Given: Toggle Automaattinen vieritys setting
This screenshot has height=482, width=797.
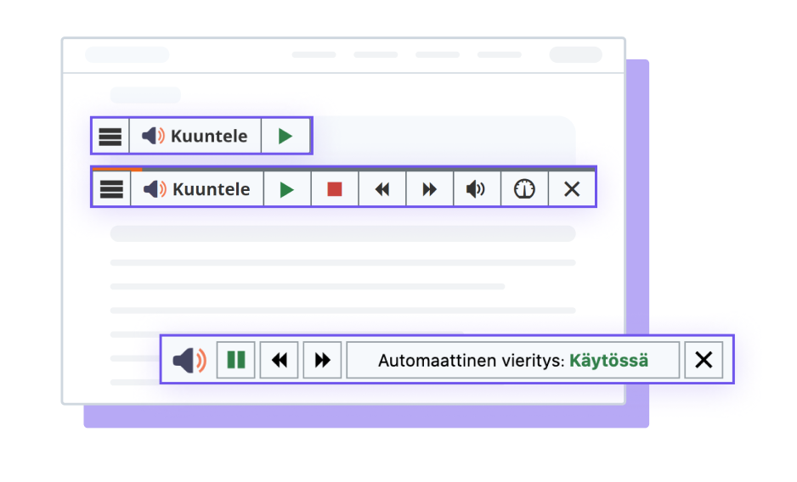Looking at the screenshot, I should pos(512,360).
